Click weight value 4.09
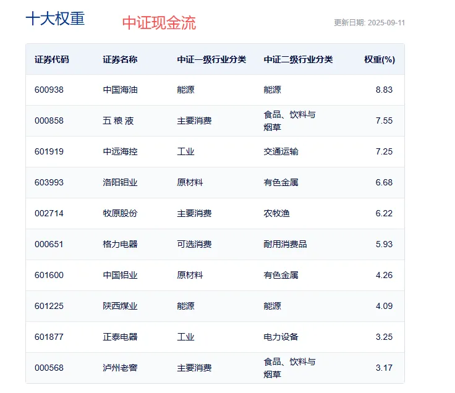The width and height of the screenshot is (455, 393). pyautogui.click(x=384, y=306)
